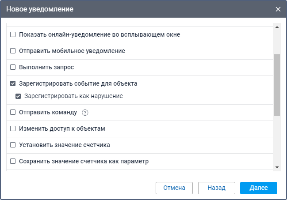
Task: Click the help icon beside Отправить команду
Action: coord(85,113)
